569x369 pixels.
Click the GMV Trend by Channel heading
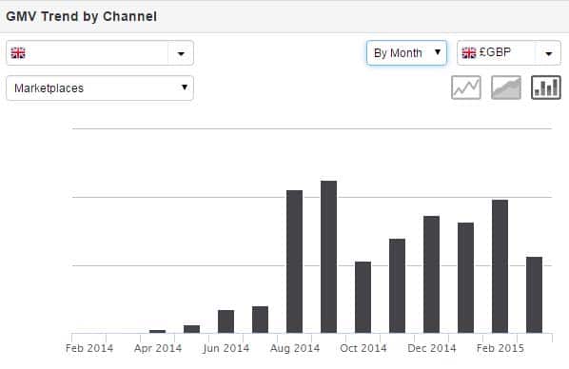(82, 16)
